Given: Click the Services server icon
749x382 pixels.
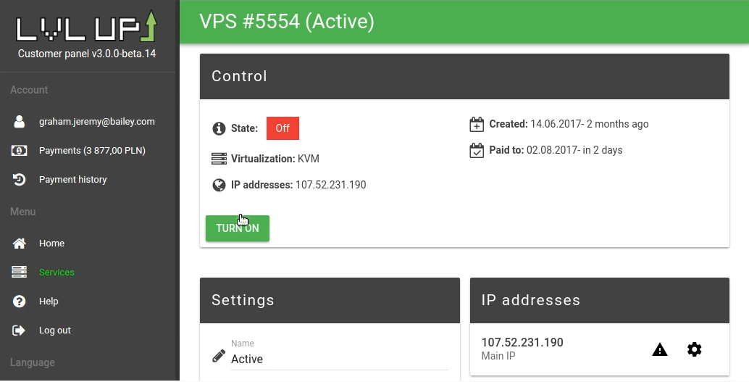Looking at the screenshot, I should pos(20,273).
